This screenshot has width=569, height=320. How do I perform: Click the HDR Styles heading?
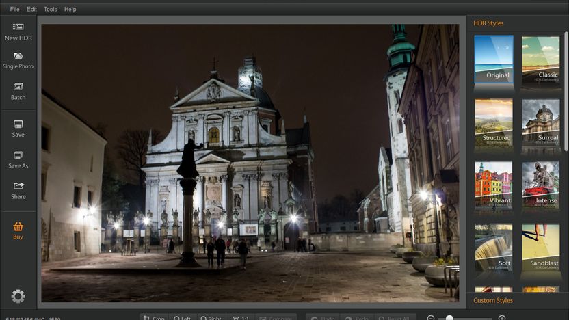pyautogui.click(x=488, y=23)
